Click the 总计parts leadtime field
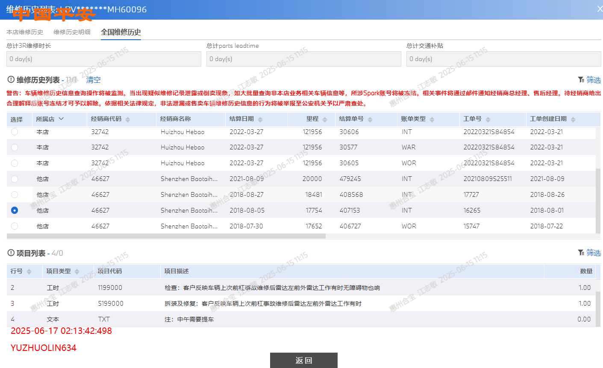 tap(304, 59)
